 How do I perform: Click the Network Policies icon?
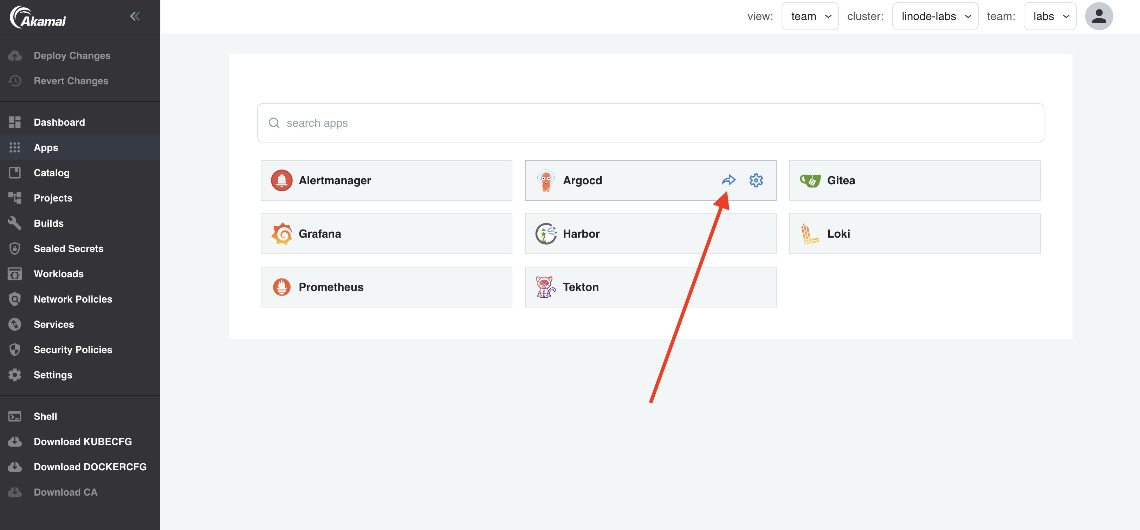[15, 299]
